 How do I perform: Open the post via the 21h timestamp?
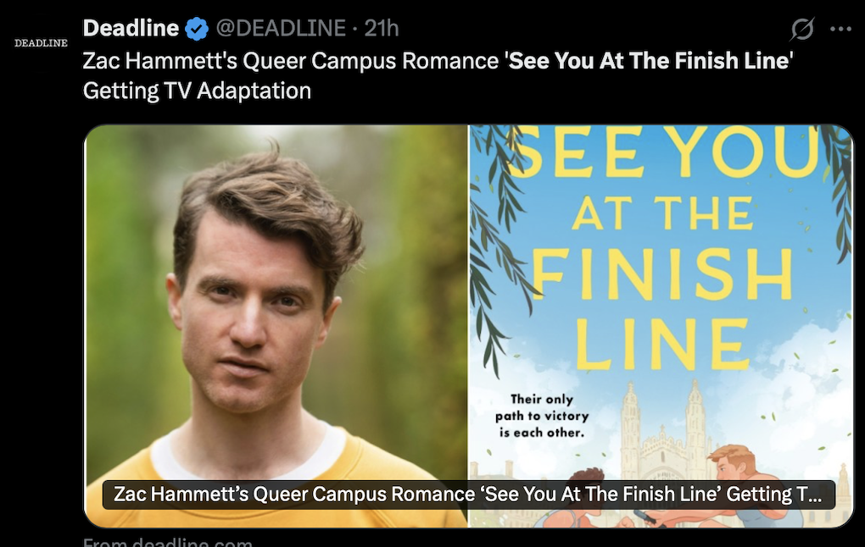[x=382, y=29]
